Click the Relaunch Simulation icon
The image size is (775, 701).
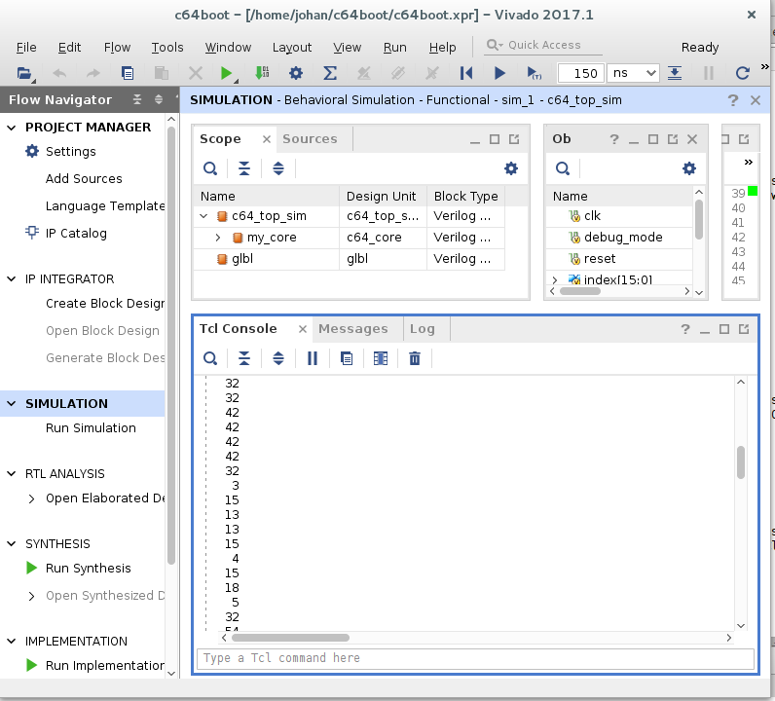tap(742, 73)
